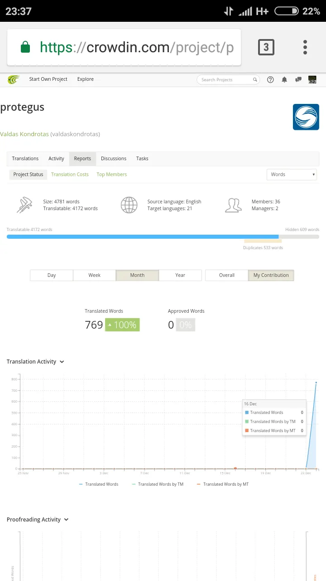Screen dimensions: 326x581
Task: Click the green 100% change badge
Action: coord(122,325)
